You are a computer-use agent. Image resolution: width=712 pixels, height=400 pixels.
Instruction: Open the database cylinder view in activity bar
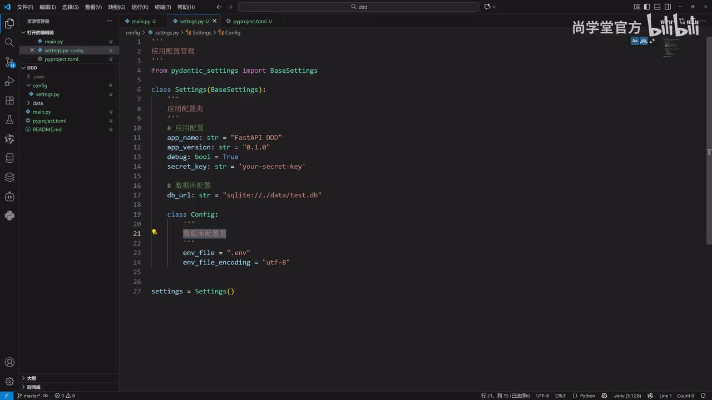tap(9, 158)
